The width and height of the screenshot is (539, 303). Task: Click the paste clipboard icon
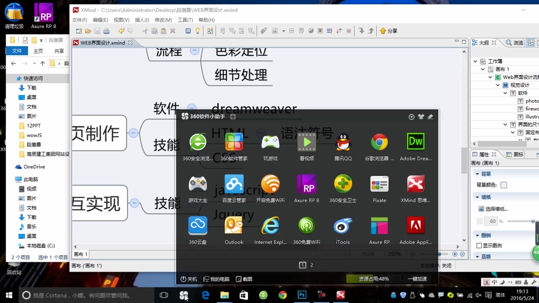163,31
